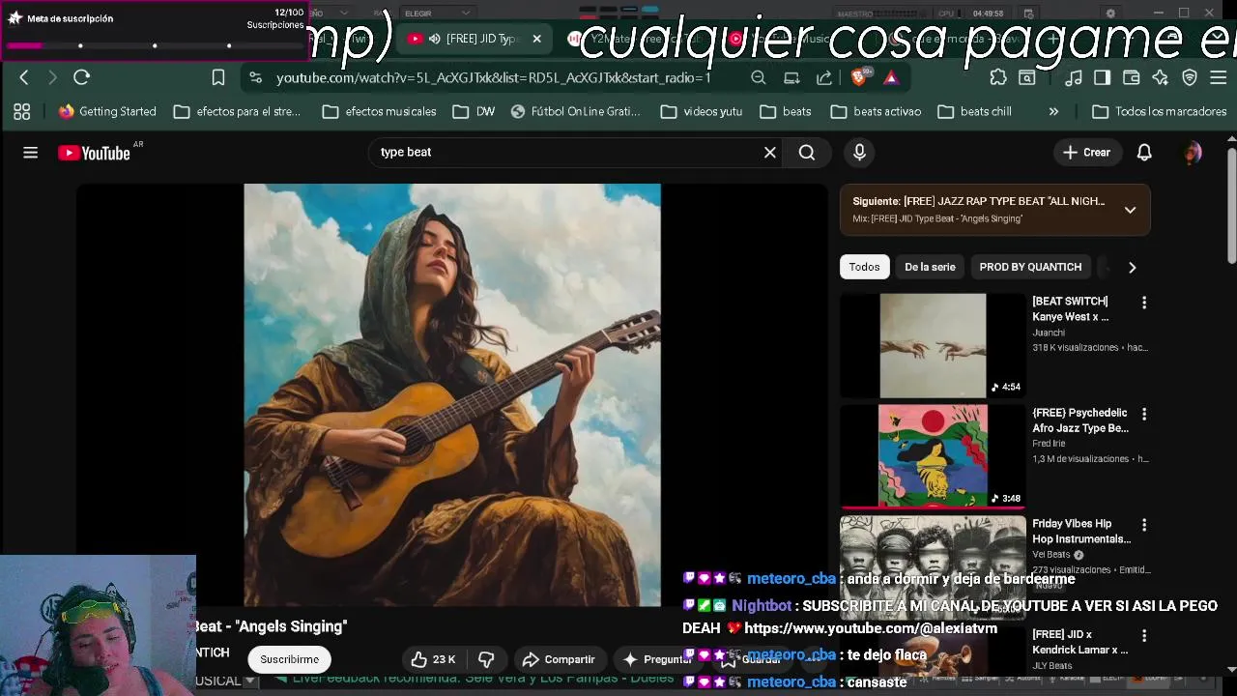Open Psychedelic Afro Jazz Type Beat thumbnail

tap(933, 456)
